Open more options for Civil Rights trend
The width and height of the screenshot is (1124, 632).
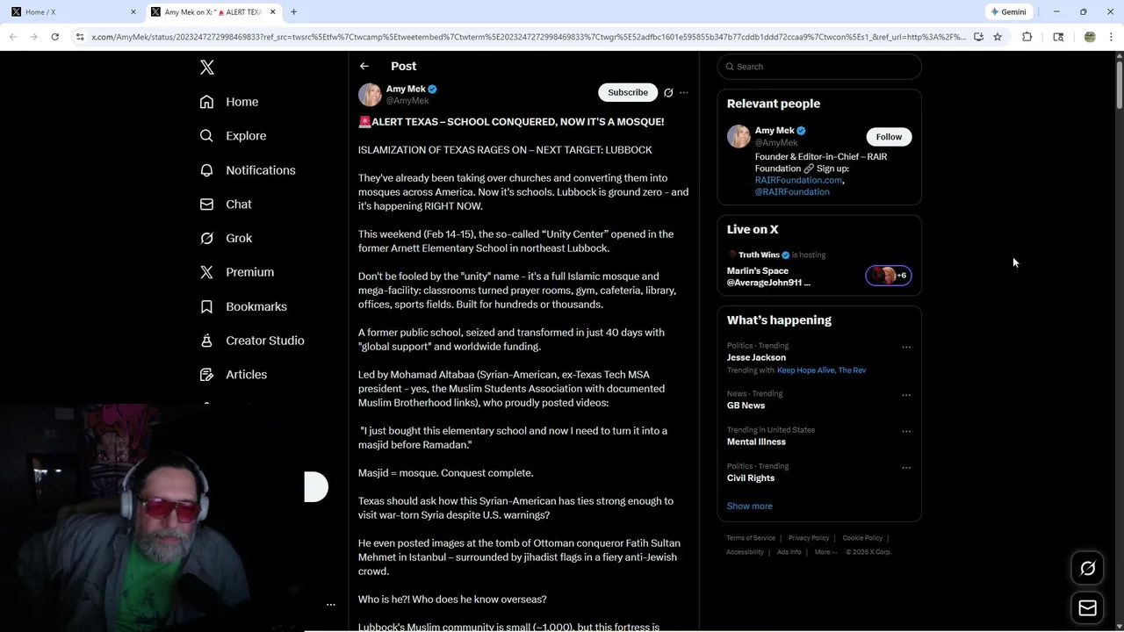pyautogui.click(x=906, y=468)
